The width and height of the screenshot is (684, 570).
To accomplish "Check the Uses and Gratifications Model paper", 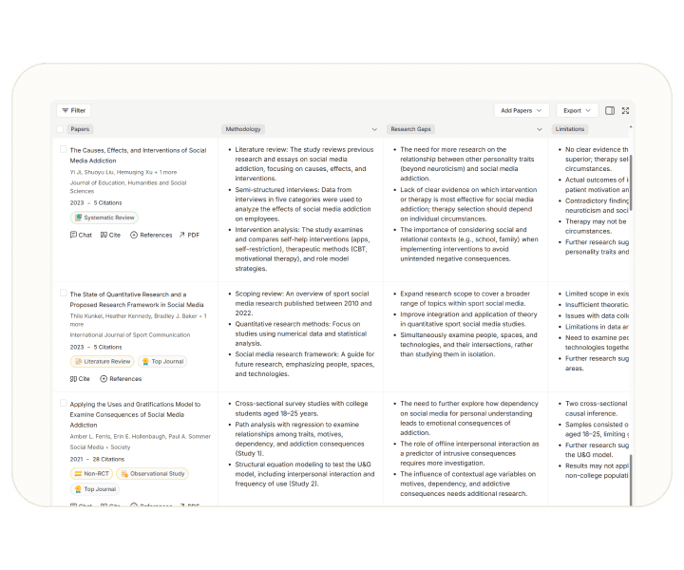I will [64, 404].
